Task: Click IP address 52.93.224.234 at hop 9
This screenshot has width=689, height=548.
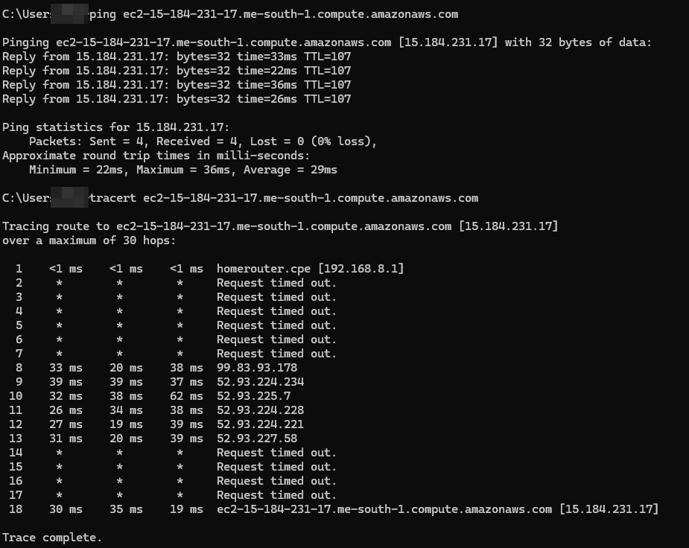Action: click(x=260, y=381)
